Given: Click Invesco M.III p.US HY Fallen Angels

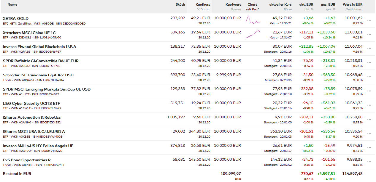Looking at the screenshot, I should click(x=38, y=146).
